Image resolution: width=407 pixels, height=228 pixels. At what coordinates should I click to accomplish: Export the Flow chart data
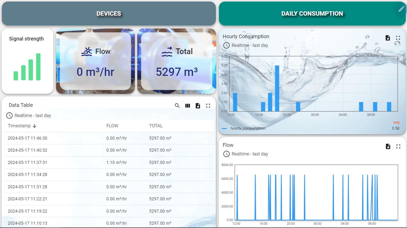[x=388, y=146]
